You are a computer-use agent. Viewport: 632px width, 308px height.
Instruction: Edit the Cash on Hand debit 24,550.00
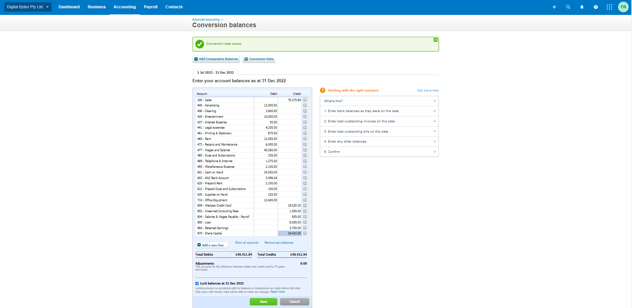pos(266,172)
